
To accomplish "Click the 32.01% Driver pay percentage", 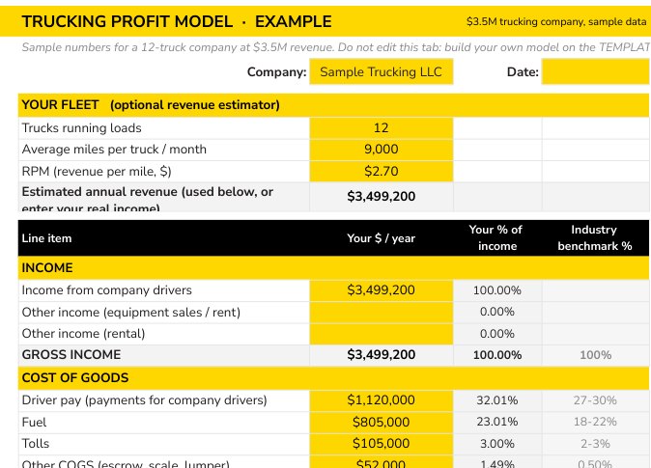I will [x=497, y=400].
